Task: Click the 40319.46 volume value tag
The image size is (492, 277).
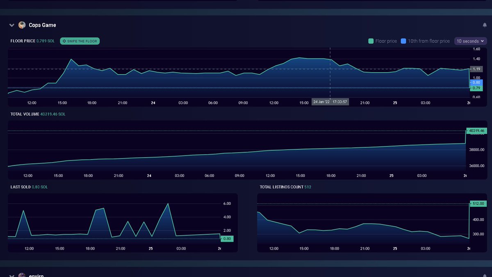Action: pyautogui.click(x=477, y=131)
